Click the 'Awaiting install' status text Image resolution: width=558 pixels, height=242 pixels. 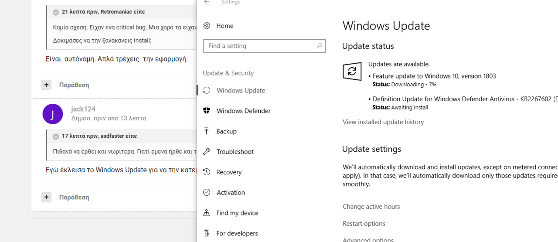point(409,108)
